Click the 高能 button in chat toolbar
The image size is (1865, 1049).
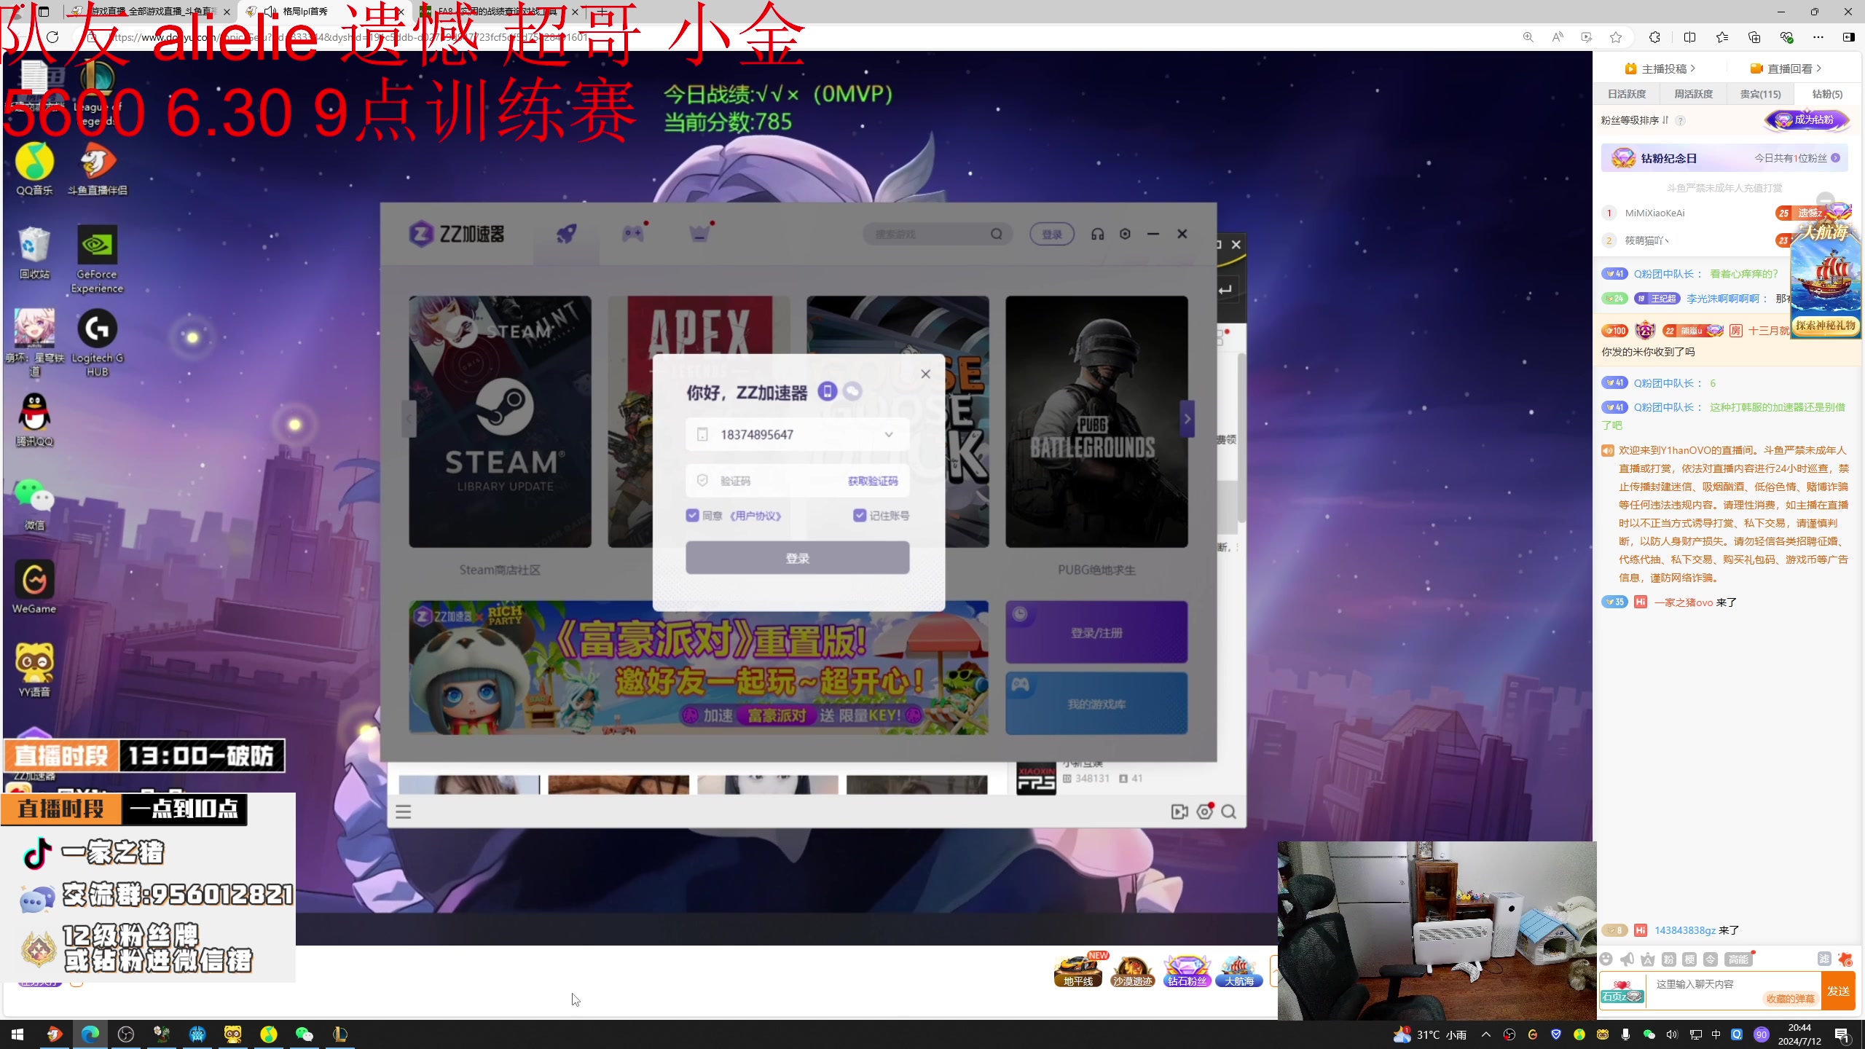1738,959
